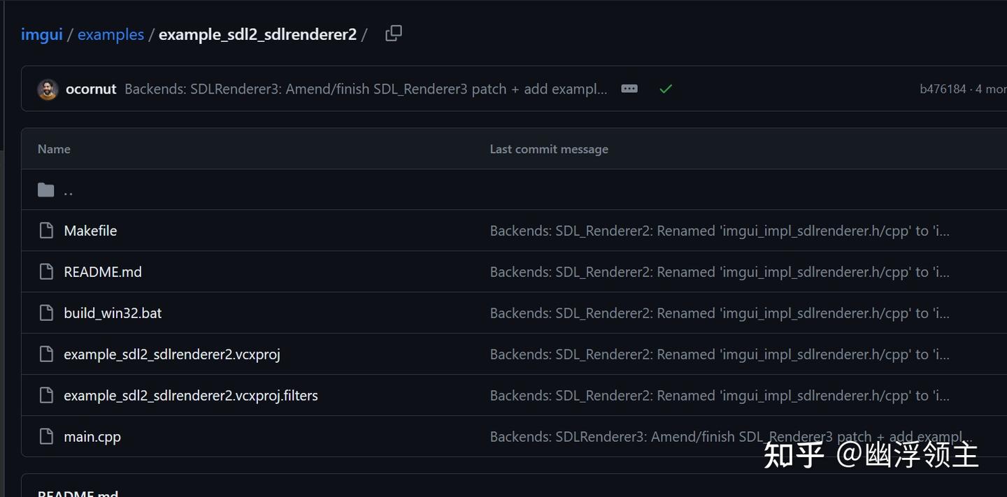Expand commit message with ellipsis button
1007x497 pixels.
click(x=629, y=89)
